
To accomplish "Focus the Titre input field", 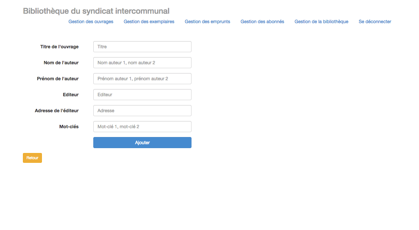I will 142,47.
